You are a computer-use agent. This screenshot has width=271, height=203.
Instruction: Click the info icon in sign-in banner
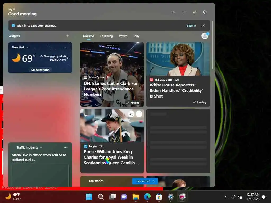point(13,26)
